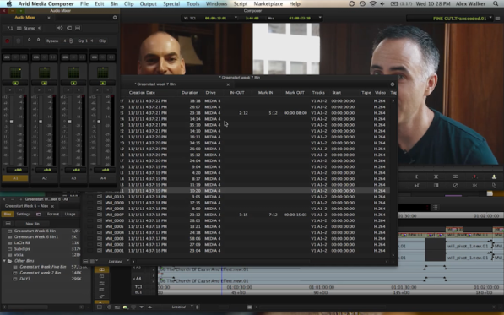
Task: Click the Duration column header
Action: tap(190, 93)
